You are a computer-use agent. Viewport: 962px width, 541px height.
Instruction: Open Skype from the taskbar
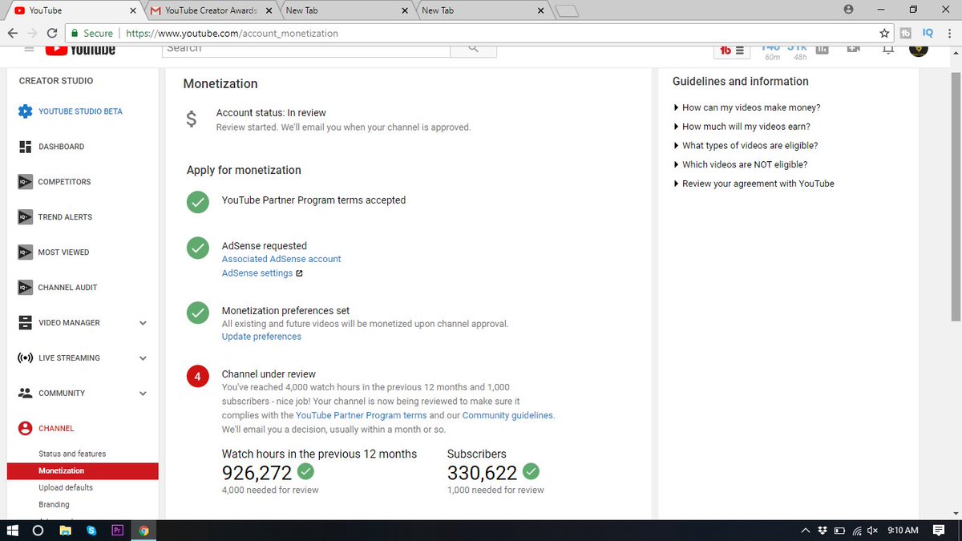click(91, 531)
